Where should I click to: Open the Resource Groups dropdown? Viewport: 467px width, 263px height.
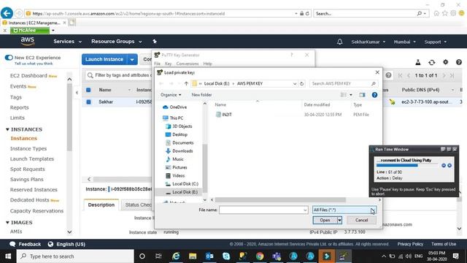[117, 42]
